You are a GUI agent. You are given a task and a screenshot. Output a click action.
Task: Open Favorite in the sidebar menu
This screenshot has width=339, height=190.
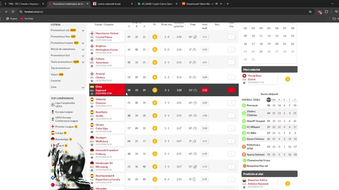56,81
